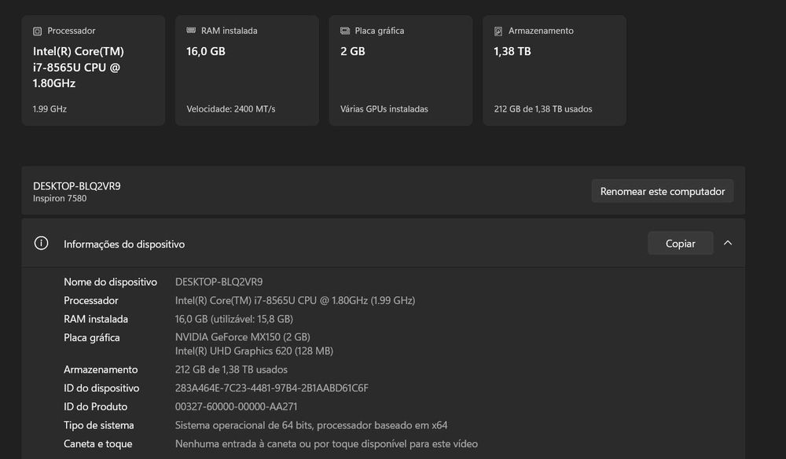Viewport: 786px width, 459px height.
Task: Collapse the Informações do dispositivo section chevron
Action: 728,243
